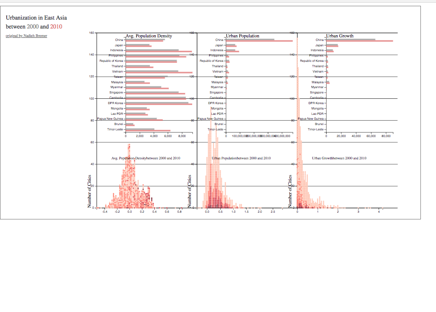436x312 pixels.
Task: Click the Papua New Guinea label in Urban Growth
Action: pyautogui.click(x=311, y=119)
